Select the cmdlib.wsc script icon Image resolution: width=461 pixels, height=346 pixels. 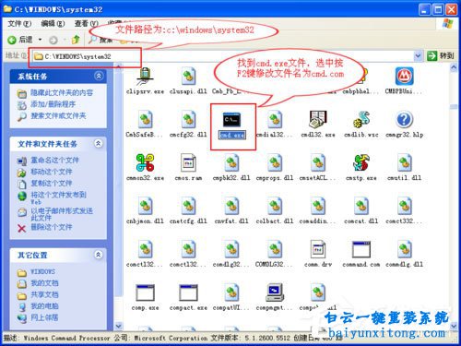[x=361, y=120]
